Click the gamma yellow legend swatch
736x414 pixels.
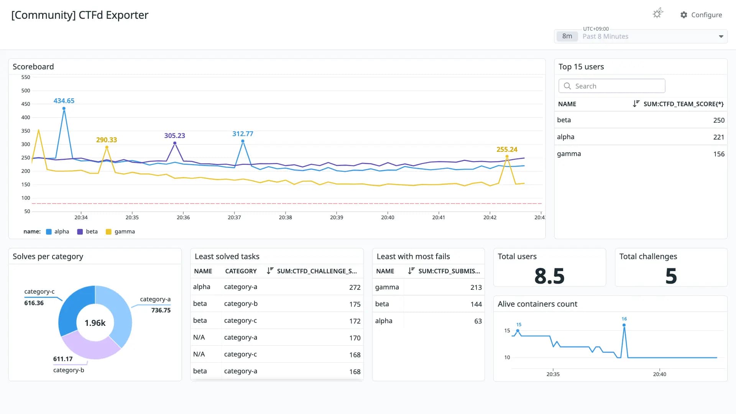click(x=108, y=232)
